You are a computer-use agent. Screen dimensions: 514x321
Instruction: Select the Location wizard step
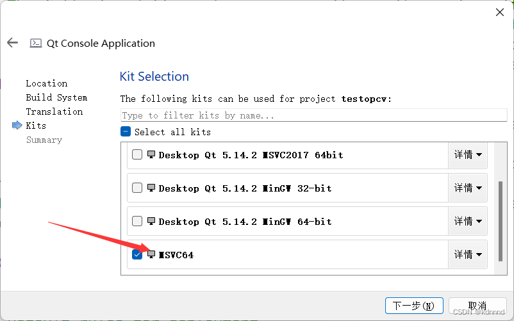pos(47,83)
